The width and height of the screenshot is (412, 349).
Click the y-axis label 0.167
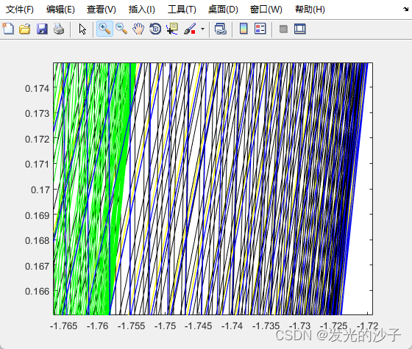coord(37,266)
